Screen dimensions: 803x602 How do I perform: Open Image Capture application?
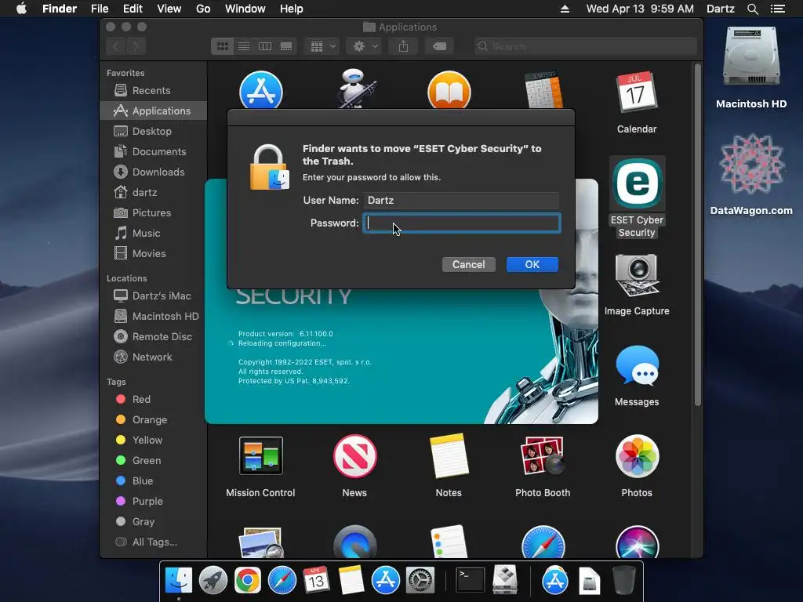[x=636, y=275]
